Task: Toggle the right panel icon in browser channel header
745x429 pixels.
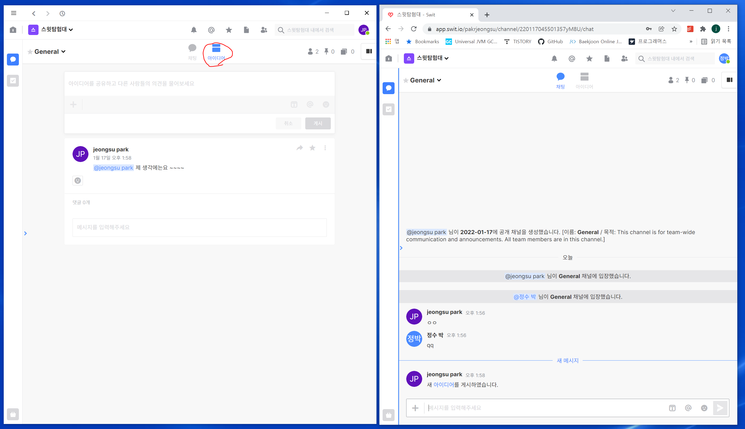Action: [729, 80]
